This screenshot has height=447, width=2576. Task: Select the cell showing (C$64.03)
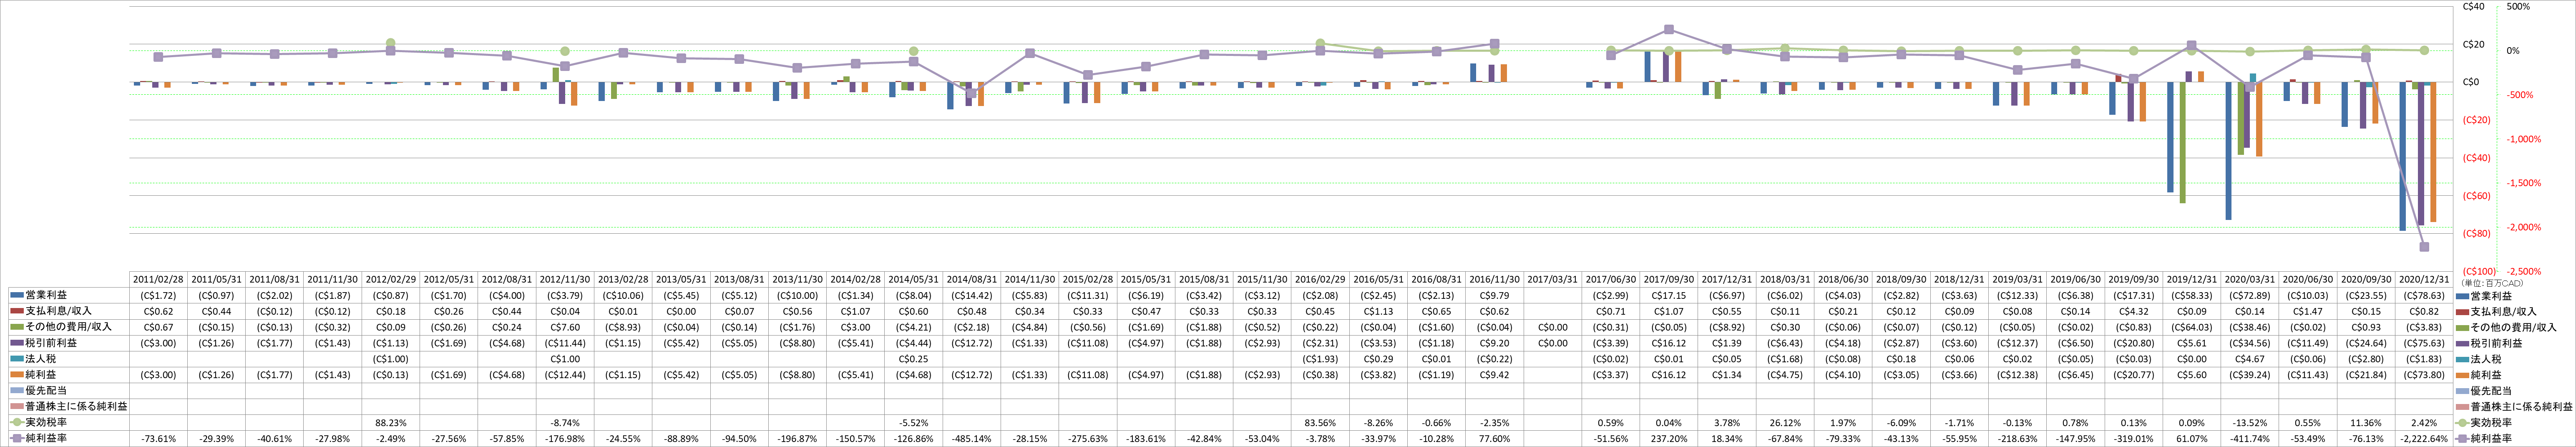[x=2192, y=327]
